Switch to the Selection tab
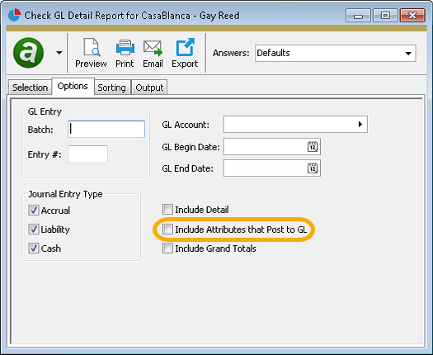 (30, 88)
